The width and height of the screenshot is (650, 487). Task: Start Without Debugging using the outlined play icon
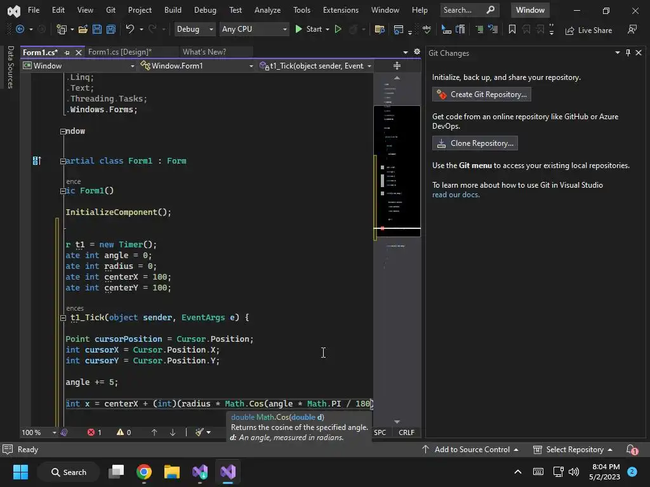coord(338,29)
